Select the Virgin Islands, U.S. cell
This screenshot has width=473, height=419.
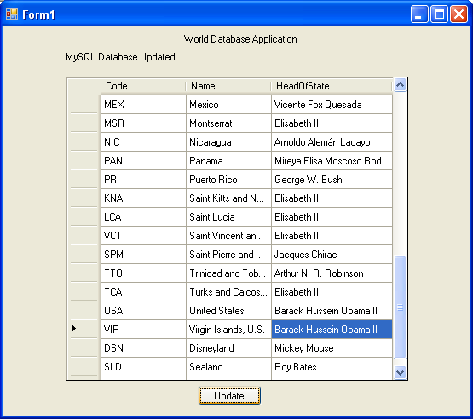click(228, 329)
